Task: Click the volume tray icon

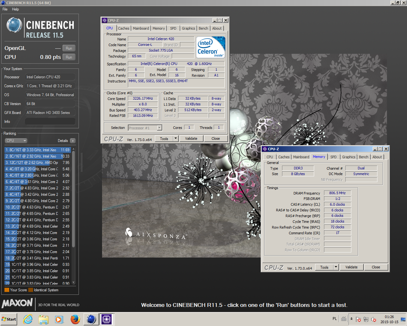Action: [374, 319]
